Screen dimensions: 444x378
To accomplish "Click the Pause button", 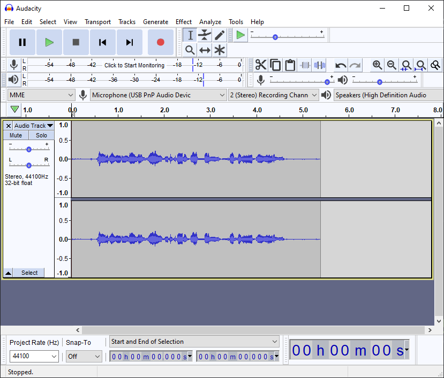I will (22, 42).
